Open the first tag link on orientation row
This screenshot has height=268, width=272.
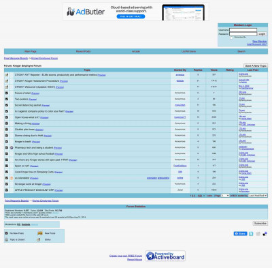pyautogui.click(x=152, y=178)
